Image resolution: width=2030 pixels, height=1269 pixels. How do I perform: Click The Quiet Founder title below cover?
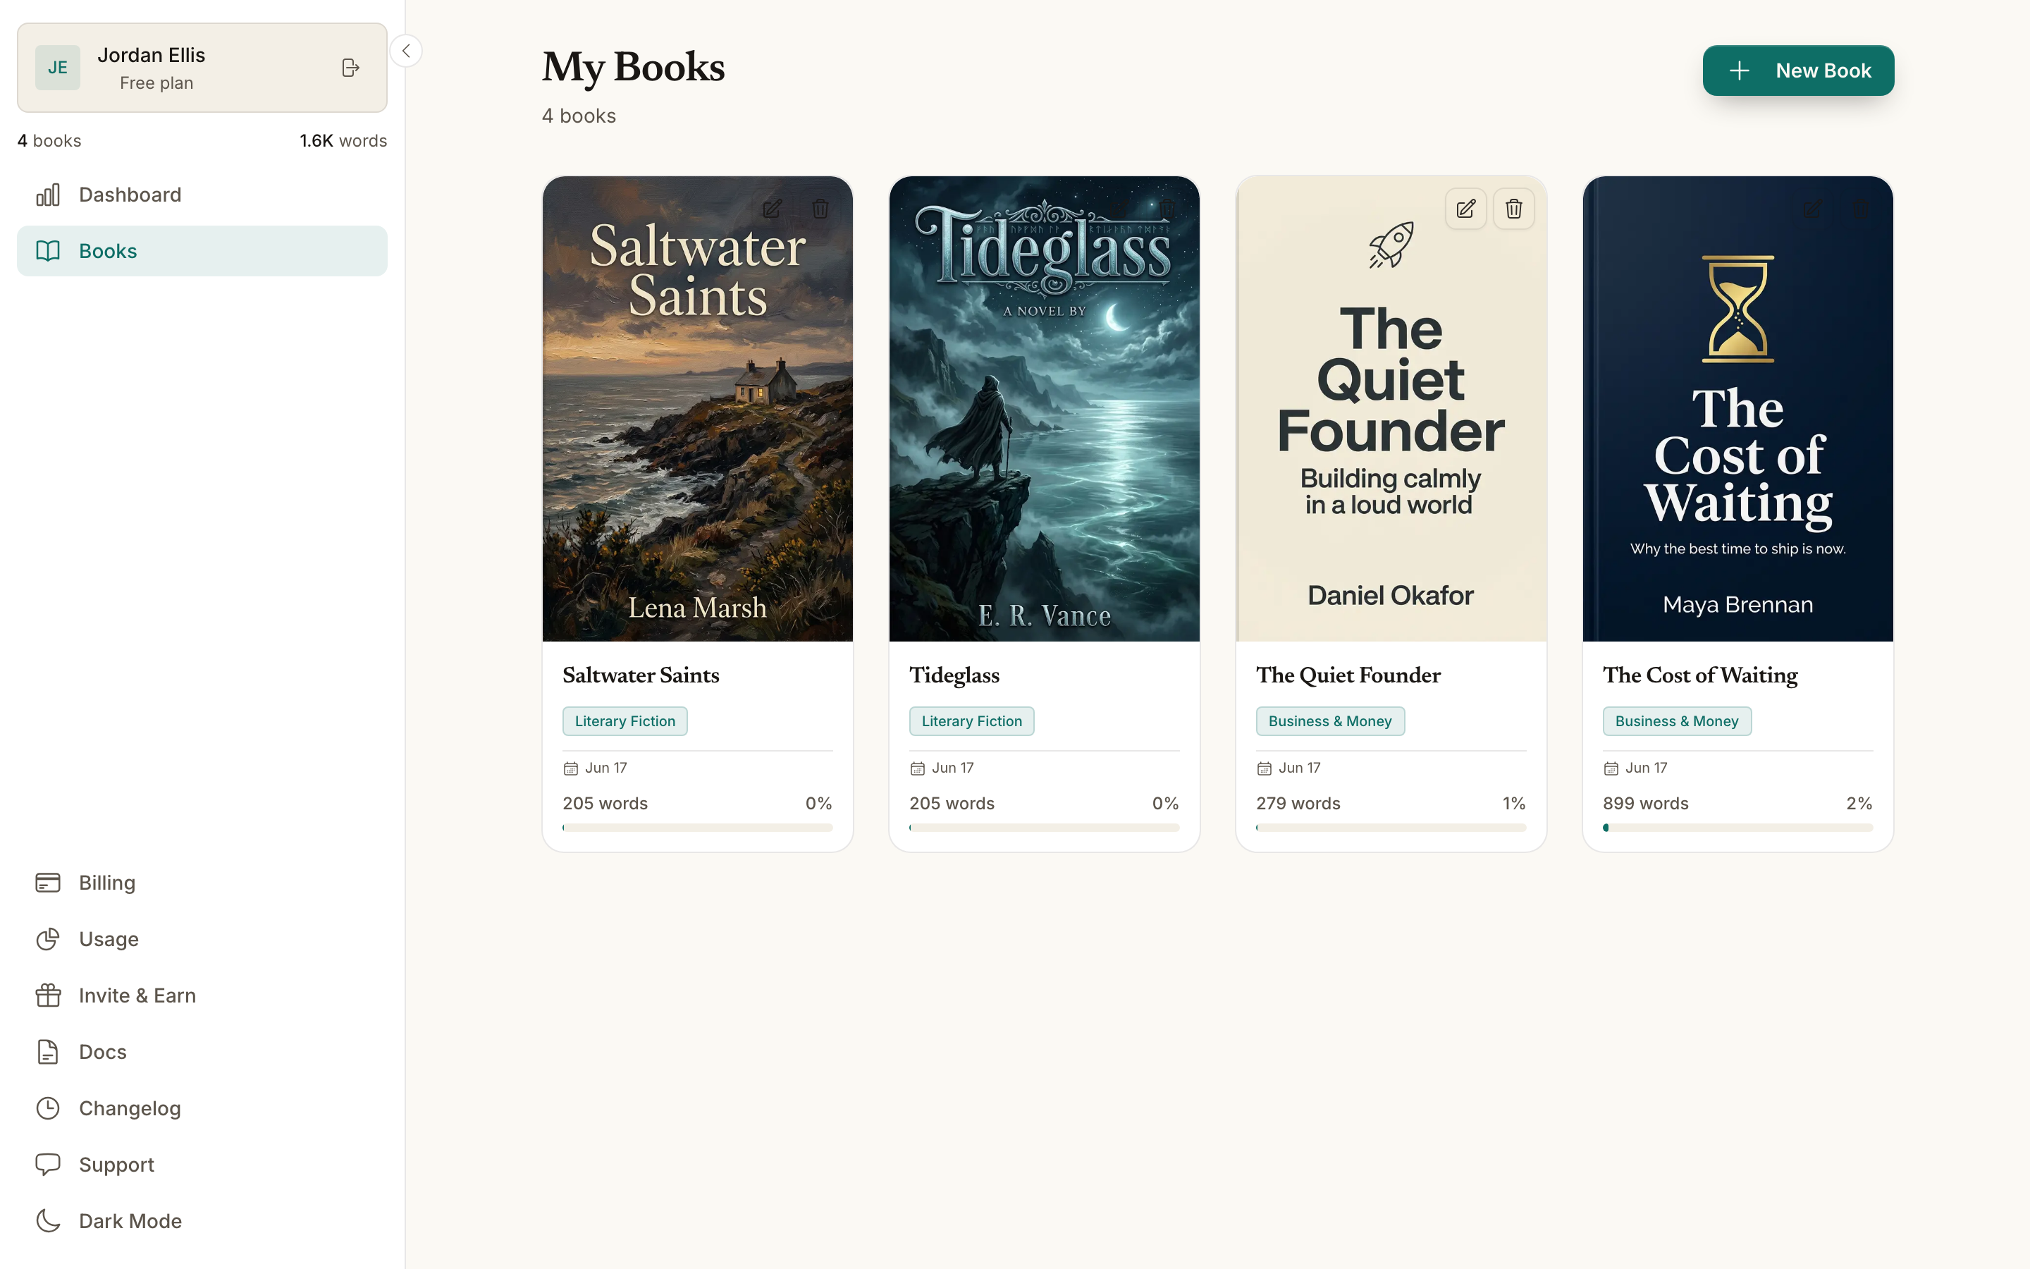click(1348, 675)
